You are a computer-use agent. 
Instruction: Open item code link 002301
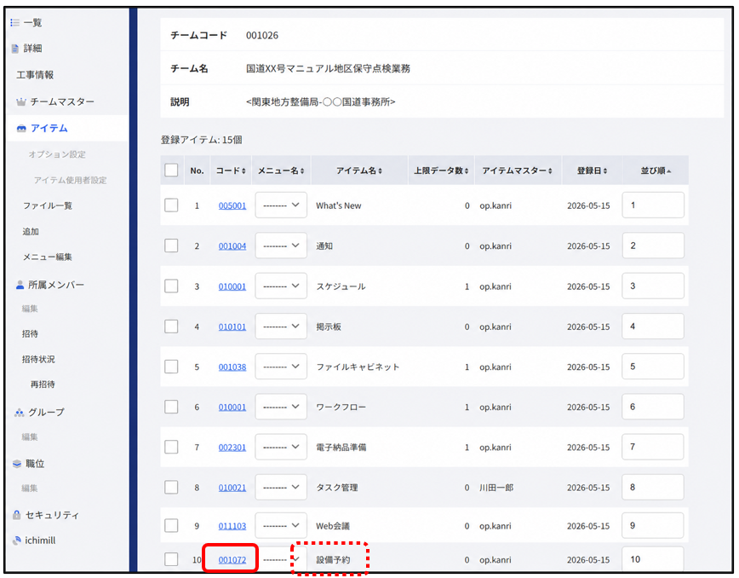coord(232,448)
